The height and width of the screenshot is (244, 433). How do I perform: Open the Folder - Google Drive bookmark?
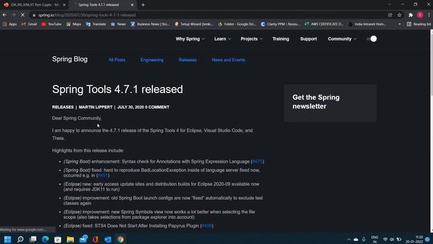(237, 24)
